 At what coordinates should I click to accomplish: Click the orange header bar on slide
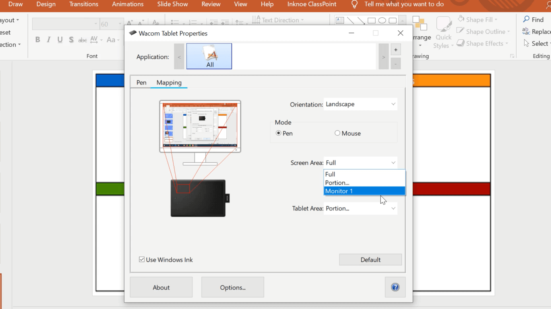point(452,80)
